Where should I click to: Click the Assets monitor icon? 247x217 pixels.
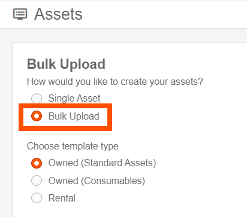20,14
